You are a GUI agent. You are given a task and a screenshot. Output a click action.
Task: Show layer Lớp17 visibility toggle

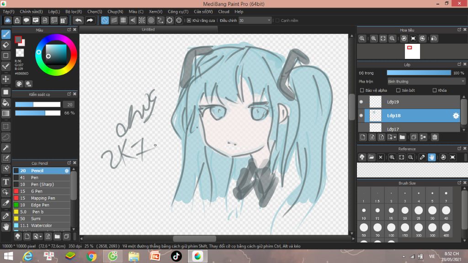361,129
